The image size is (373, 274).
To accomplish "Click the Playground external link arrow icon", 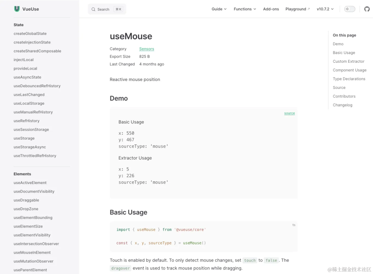I will [308, 9].
